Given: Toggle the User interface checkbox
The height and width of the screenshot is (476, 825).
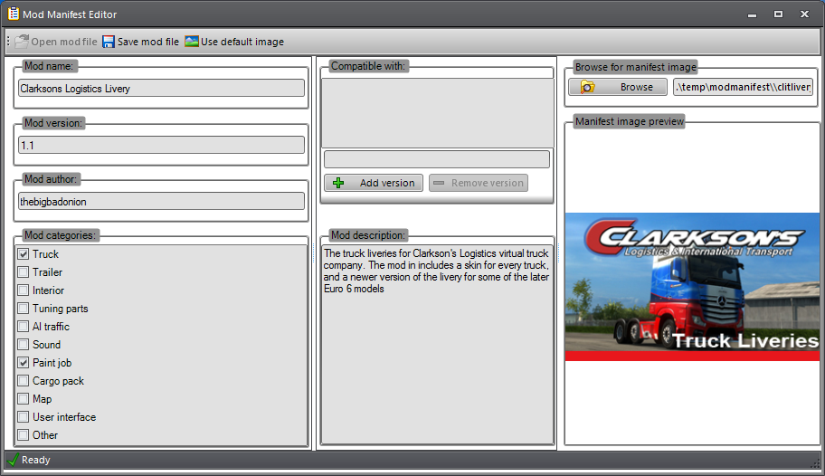Looking at the screenshot, I should (24, 417).
